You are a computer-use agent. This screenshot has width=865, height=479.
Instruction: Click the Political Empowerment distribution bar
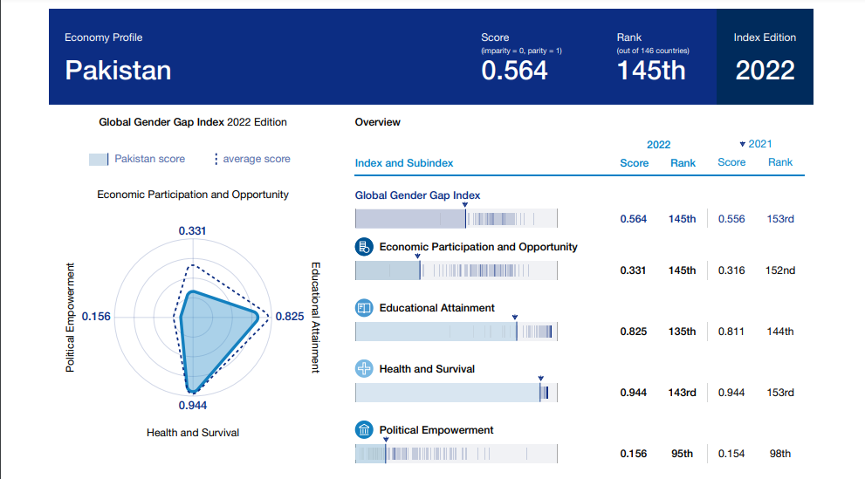[x=457, y=454]
